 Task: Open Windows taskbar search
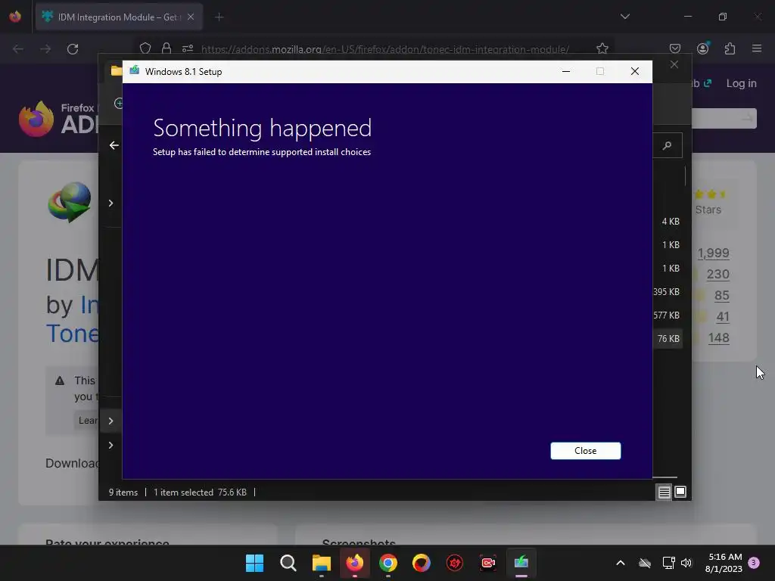point(288,563)
